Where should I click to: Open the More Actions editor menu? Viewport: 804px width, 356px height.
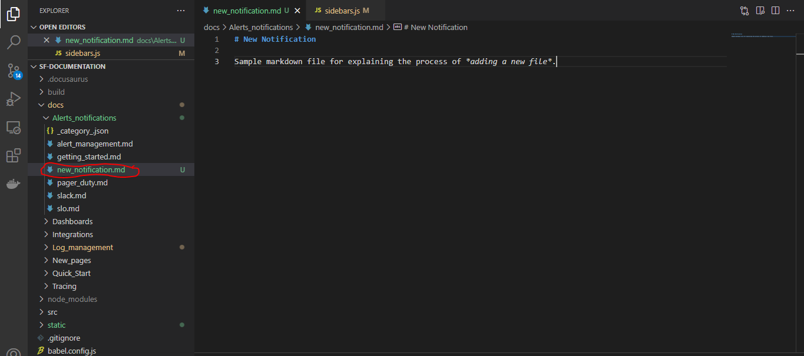click(x=790, y=10)
